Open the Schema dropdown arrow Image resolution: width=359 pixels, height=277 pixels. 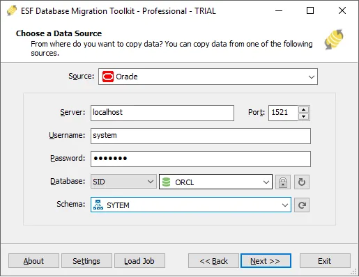pyautogui.click(x=285, y=205)
